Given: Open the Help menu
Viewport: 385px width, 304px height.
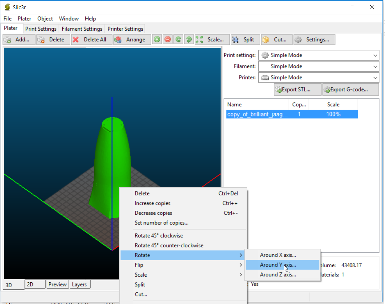Looking at the screenshot, I should (x=90, y=19).
